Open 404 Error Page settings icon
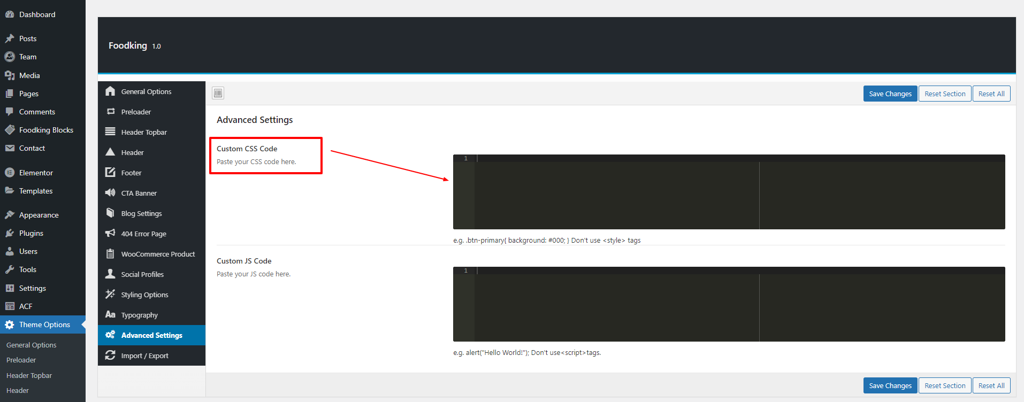1024x402 pixels. pos(110,234)
